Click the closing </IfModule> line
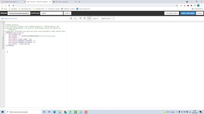The image size is (204, 114). click(x=10, y=46)
